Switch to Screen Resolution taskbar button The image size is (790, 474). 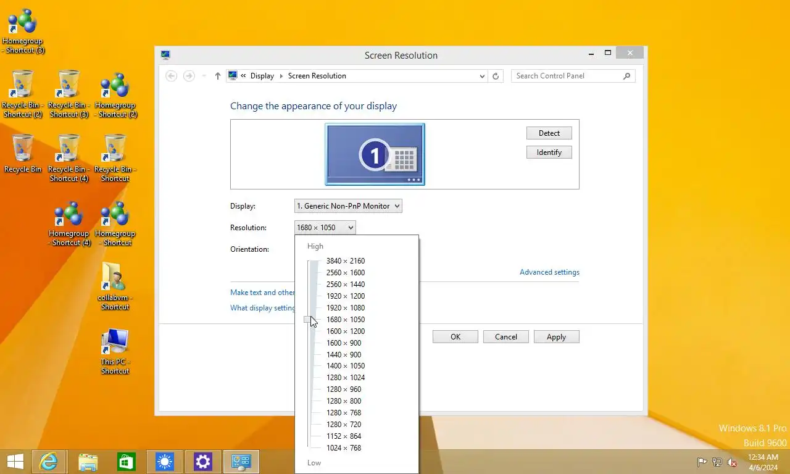click(x=241, y=462)
